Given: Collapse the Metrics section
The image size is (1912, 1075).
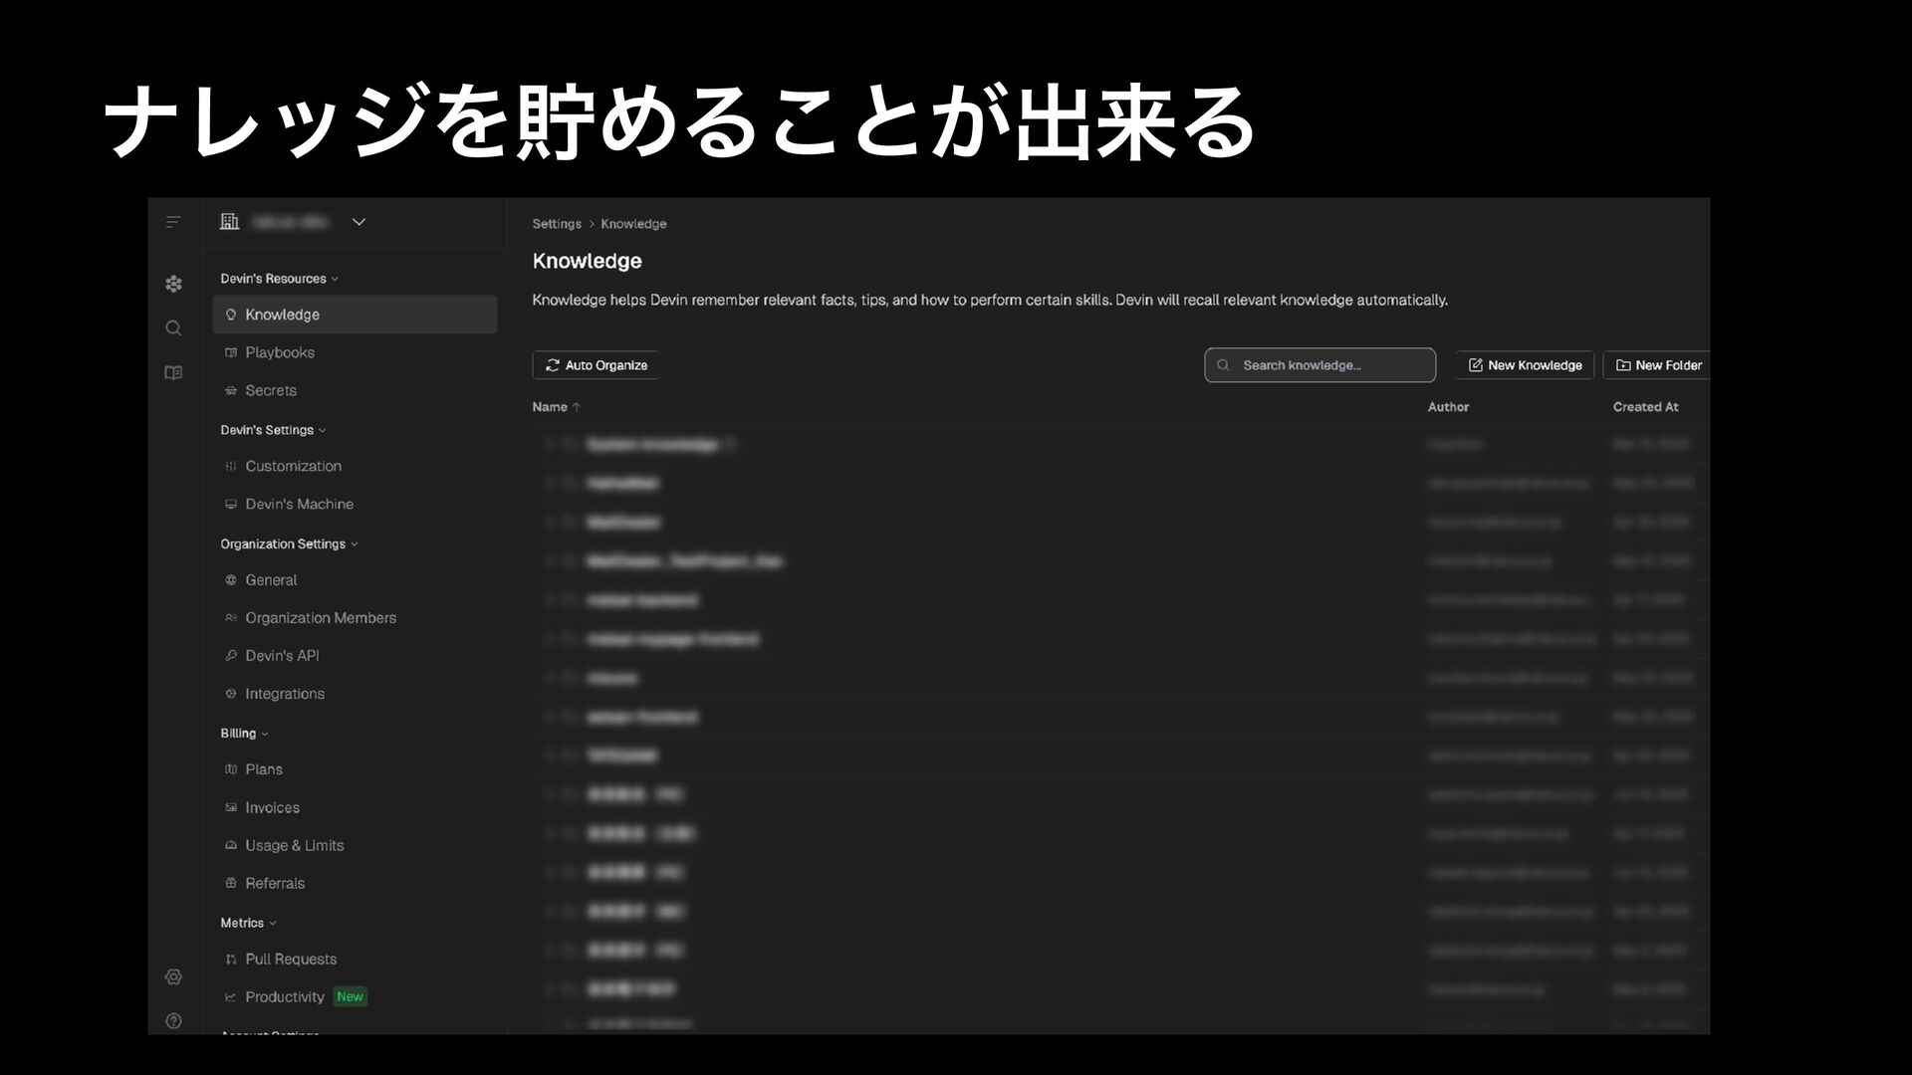Looking at the screenshot, I should tap(248, 924).
